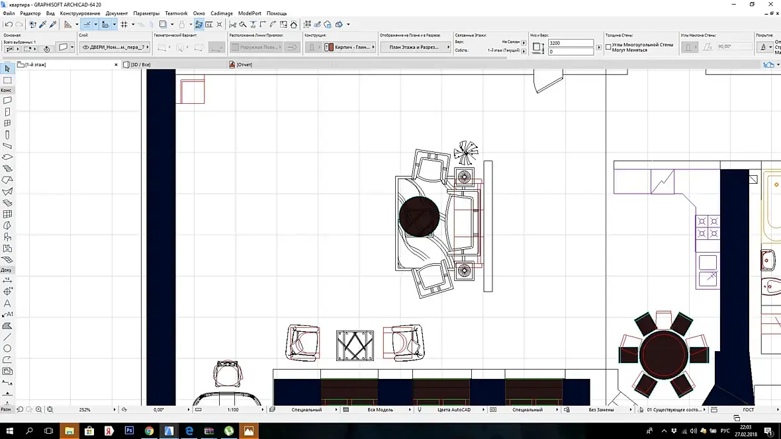781x439 pixels.
Task: Click the grid snap icon
Action: 124,24
